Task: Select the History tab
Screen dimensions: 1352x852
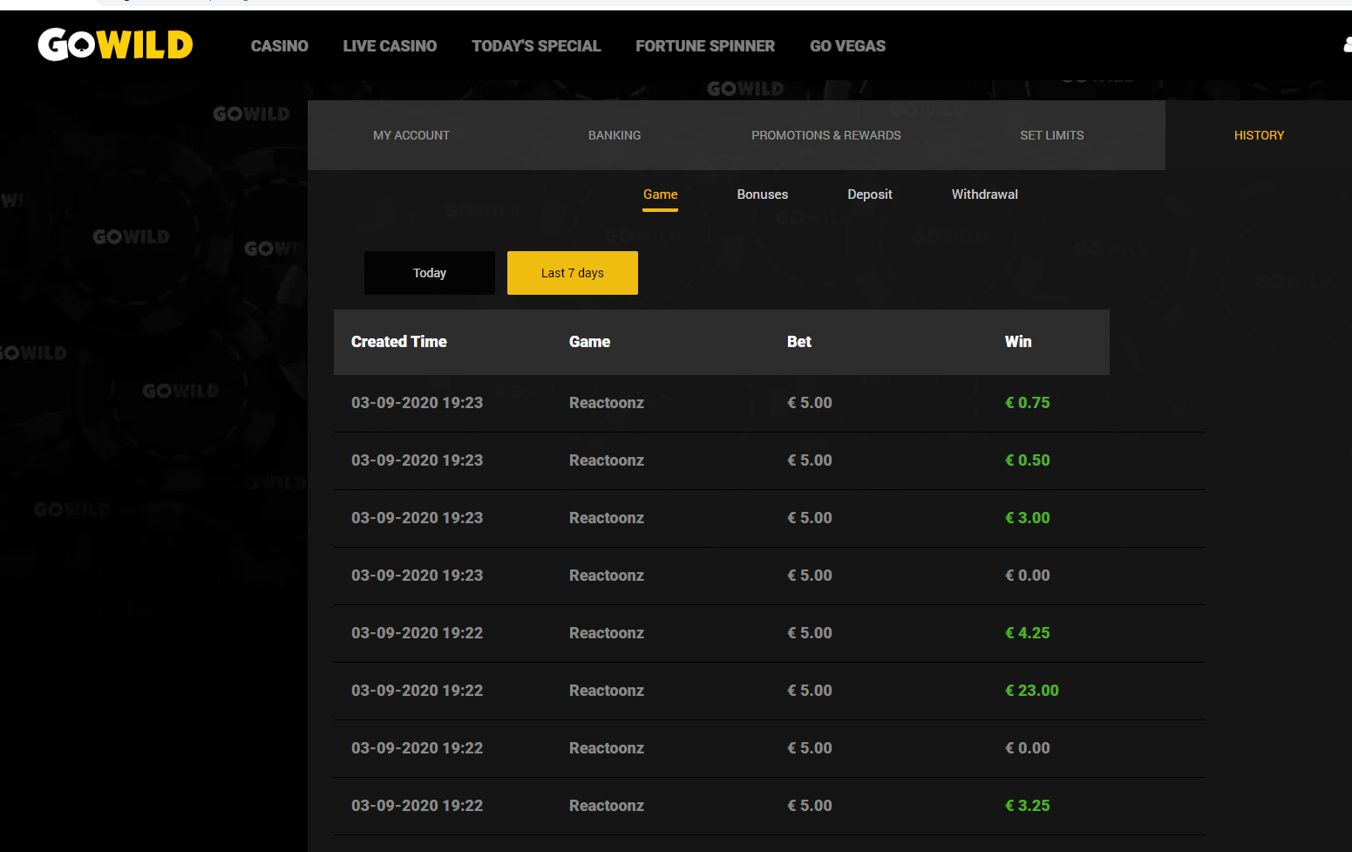Action: coord(1259,135)
